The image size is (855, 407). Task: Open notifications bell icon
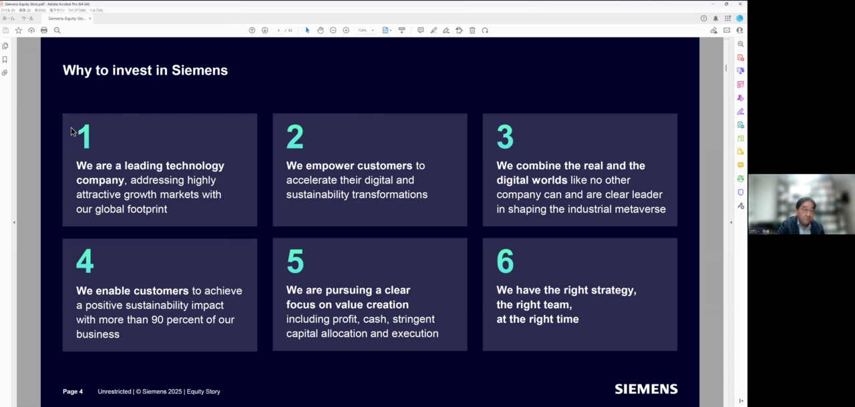(715, 18)
